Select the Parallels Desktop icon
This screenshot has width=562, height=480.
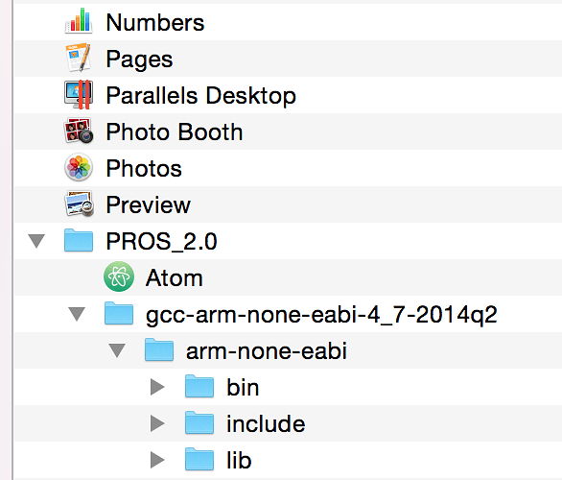coord(79,95)
